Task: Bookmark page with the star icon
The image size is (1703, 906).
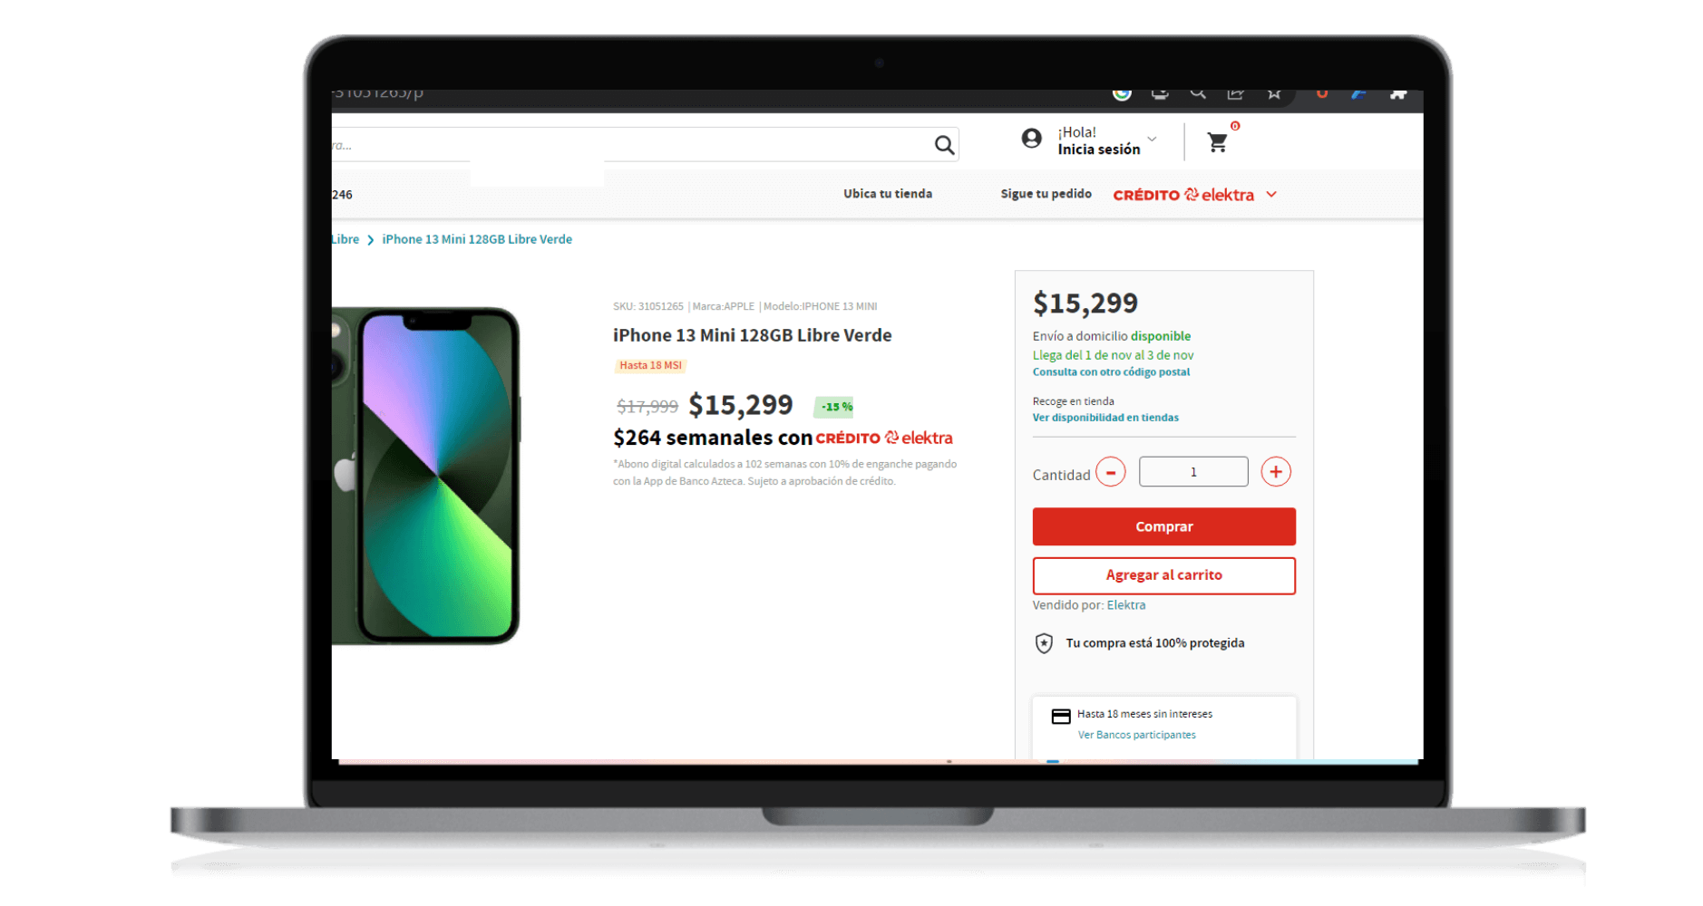Action: pos(1274,93)
